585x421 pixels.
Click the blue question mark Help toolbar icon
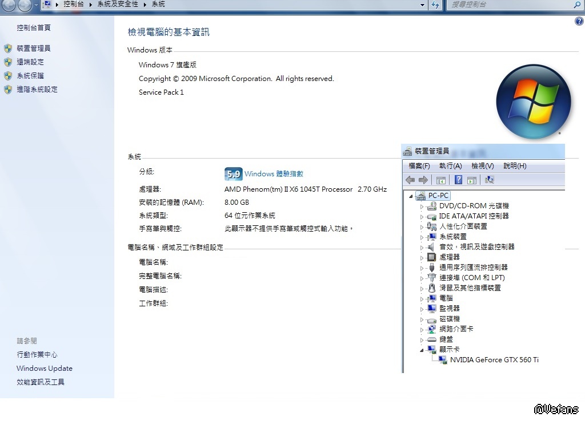(x=458, y=180)
